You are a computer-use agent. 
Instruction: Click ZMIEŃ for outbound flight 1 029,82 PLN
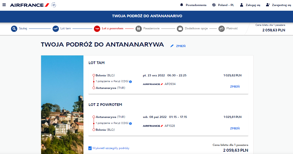[x=235, y=87]
